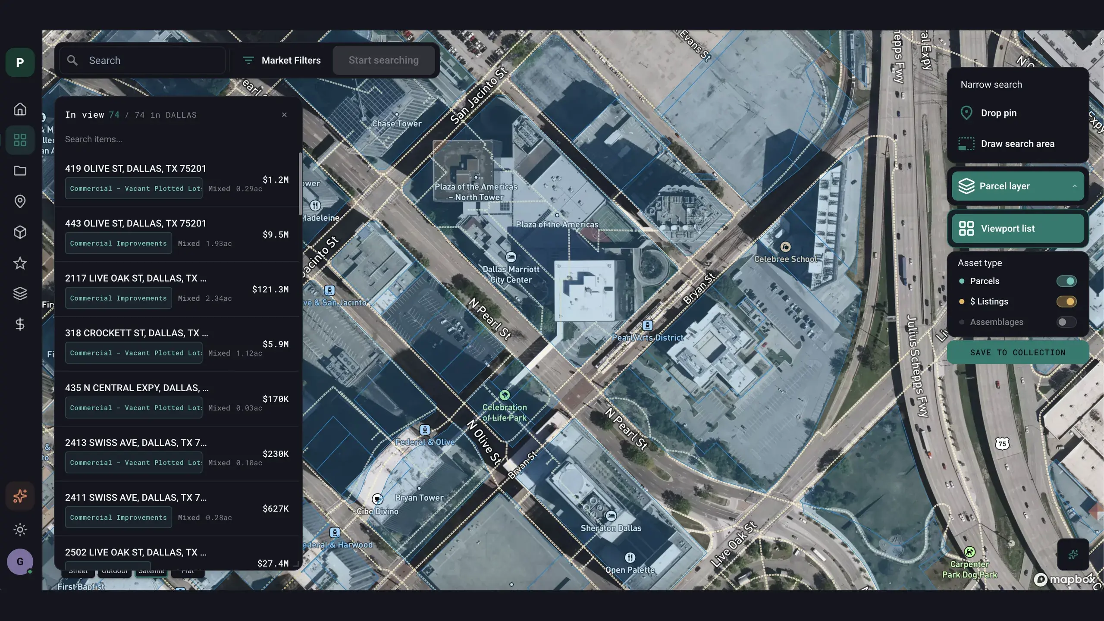
Task: Toggle the Parcels asset type switch
Action: pyautogui.click(x=1066, y=281)
